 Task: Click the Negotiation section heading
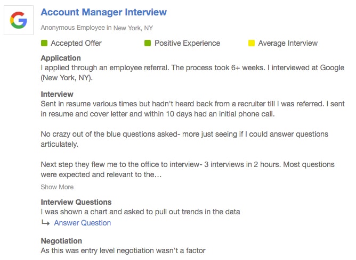61,241
